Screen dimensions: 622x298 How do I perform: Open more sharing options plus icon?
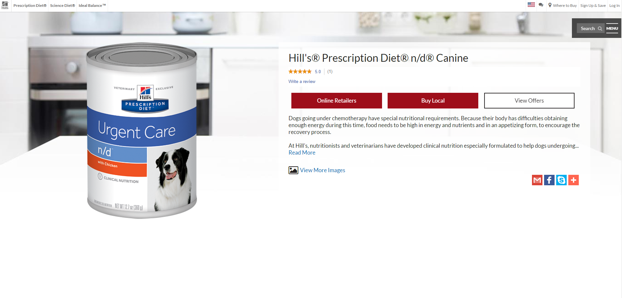point(574,180)
